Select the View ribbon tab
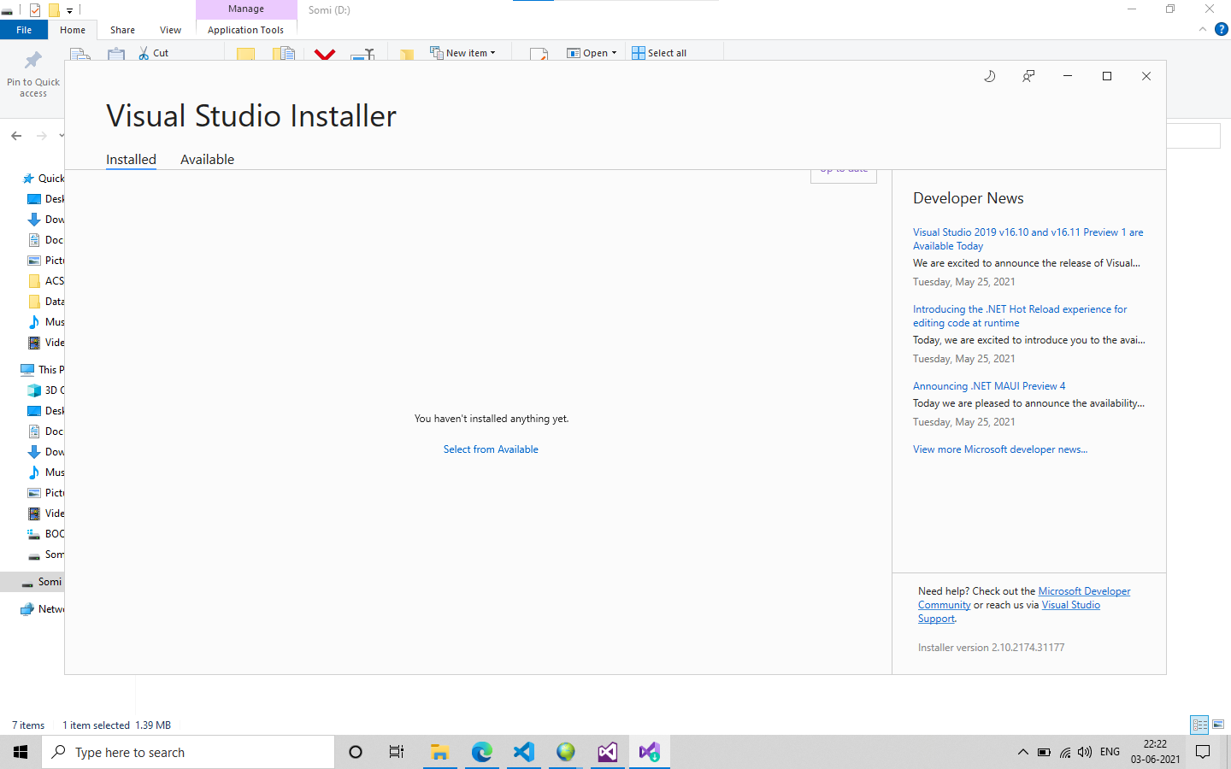 (x=170, y=30)
